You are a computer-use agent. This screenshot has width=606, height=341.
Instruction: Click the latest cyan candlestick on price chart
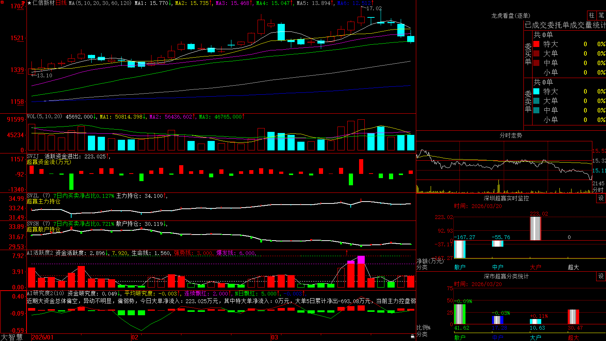[x=411, y=39]
